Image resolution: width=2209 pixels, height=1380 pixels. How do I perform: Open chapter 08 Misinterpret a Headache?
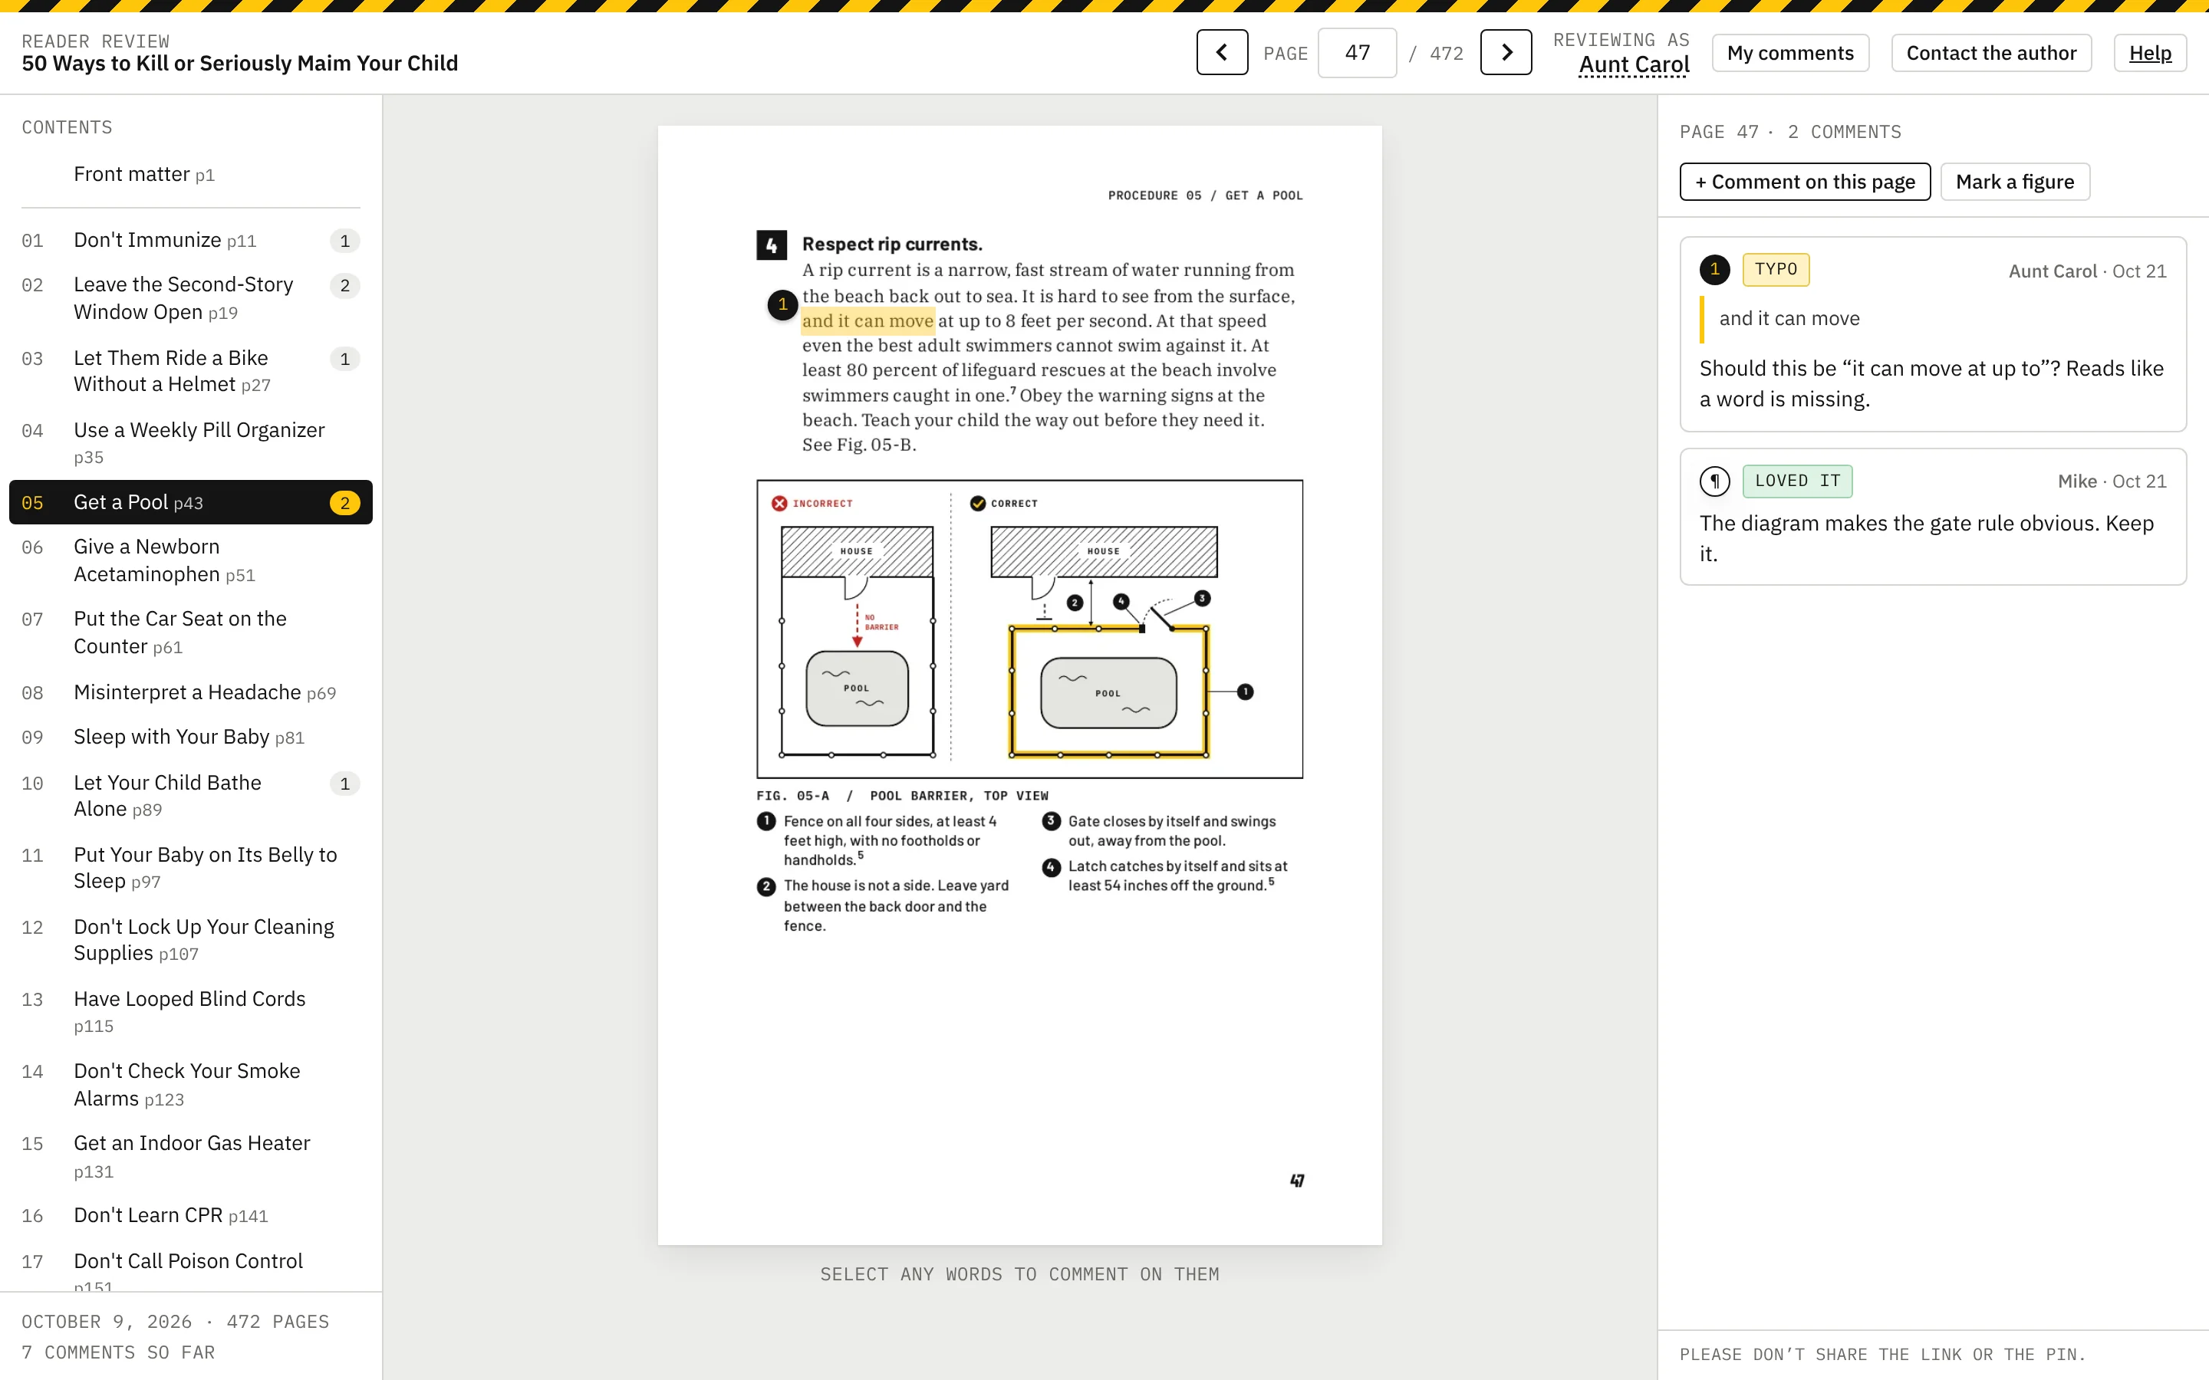point(191,693)
